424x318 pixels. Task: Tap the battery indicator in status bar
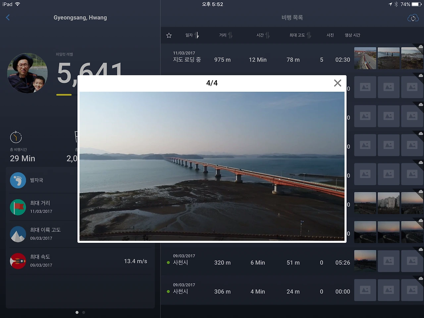pyautogui.click(x=417, y=4)
